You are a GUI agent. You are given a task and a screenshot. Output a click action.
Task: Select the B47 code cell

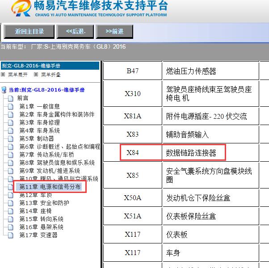pos(133,71)
